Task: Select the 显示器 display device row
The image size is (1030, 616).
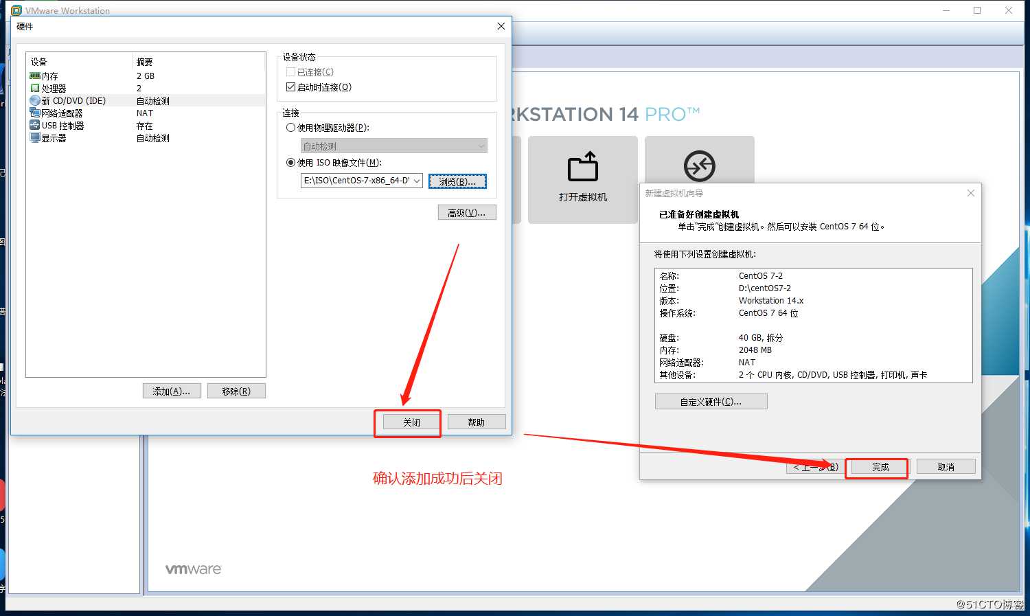Action: point(146,137)
